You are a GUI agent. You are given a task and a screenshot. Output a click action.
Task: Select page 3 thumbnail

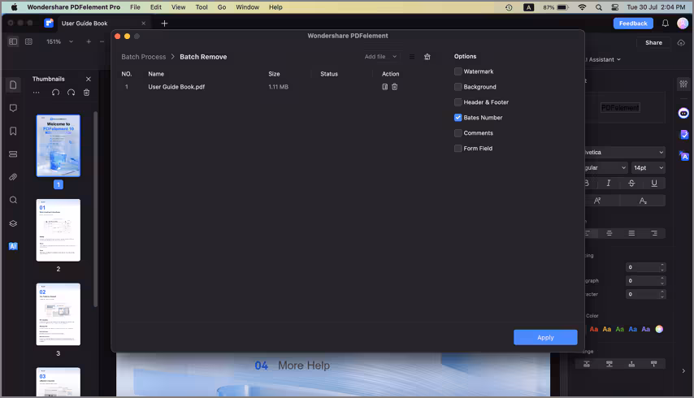click(x=59, y=314)
